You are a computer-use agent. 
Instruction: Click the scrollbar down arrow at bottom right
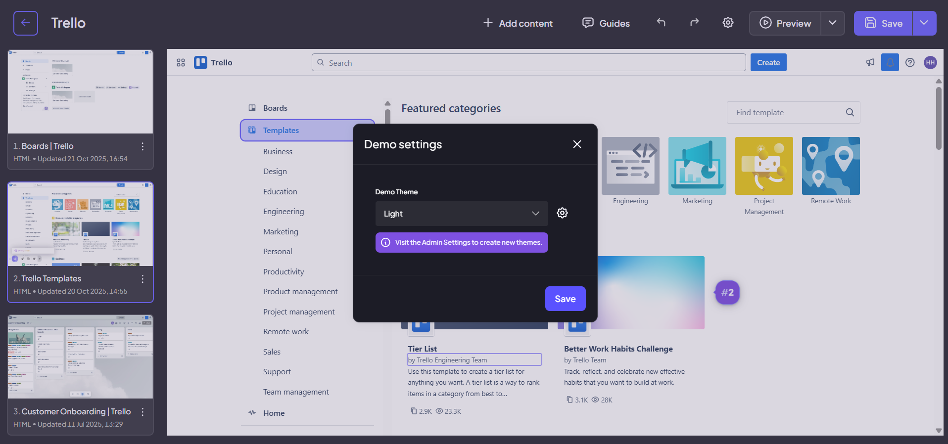[x=939, y=431]
